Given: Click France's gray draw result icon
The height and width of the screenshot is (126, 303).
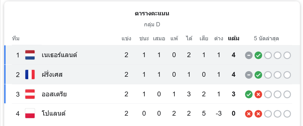Looking at the screenshot, I should 249,75.
